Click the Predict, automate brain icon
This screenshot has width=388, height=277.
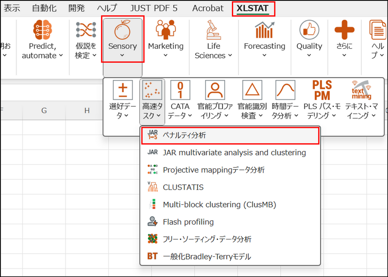[x=42, y=30]
